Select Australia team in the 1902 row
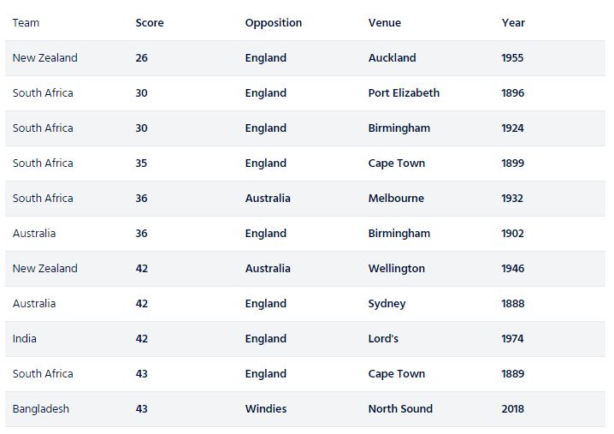614x434 pixels. coord(34,234)
